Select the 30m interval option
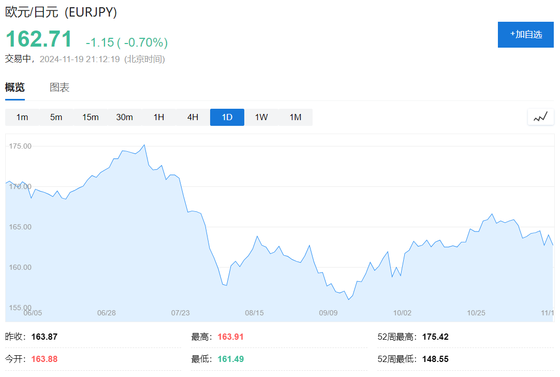Viewport: 560px width, 377px height. point(124,117)
